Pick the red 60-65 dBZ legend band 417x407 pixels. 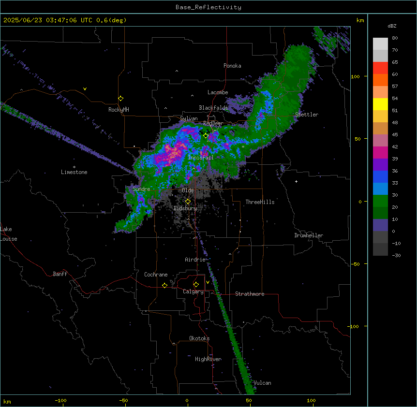pyautogui.click(x=380, y=68)
